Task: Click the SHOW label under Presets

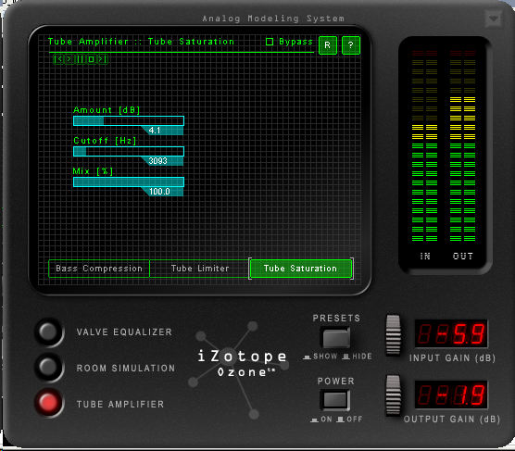Action: [325, 357]
